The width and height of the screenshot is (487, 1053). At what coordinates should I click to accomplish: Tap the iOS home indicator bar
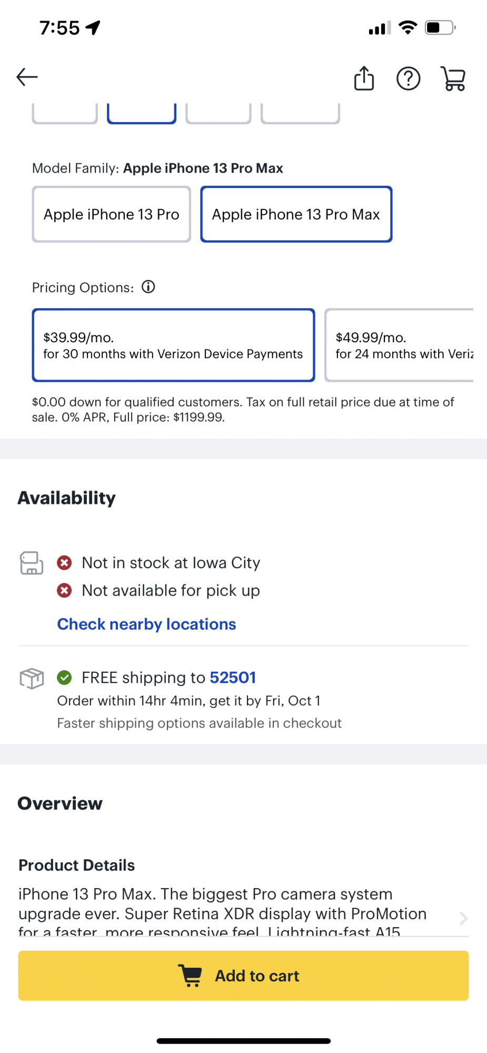click(x=243, y=1040)
